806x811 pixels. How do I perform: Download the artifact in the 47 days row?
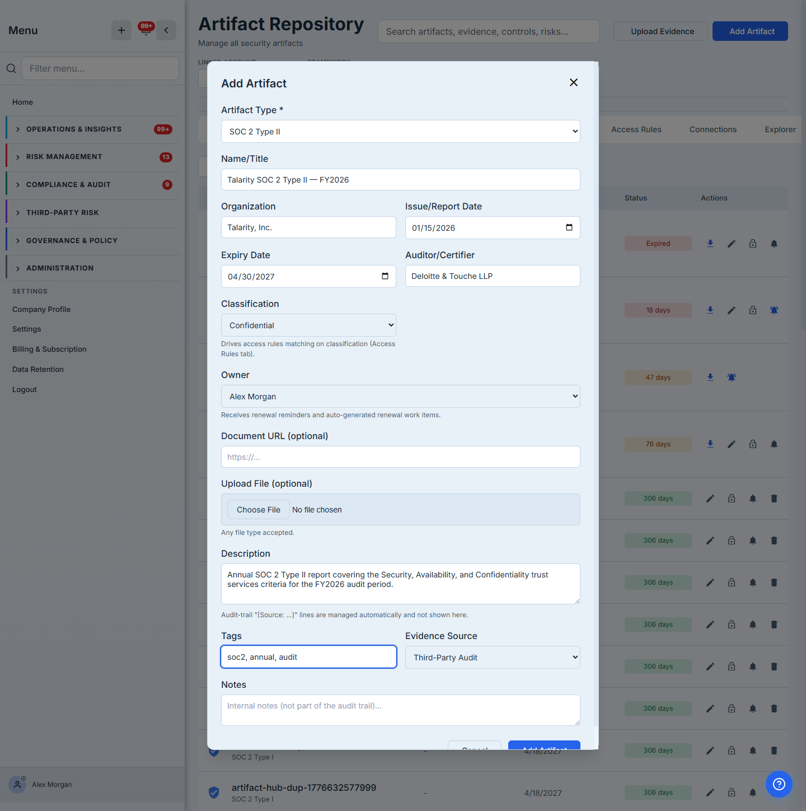point(710,377)
